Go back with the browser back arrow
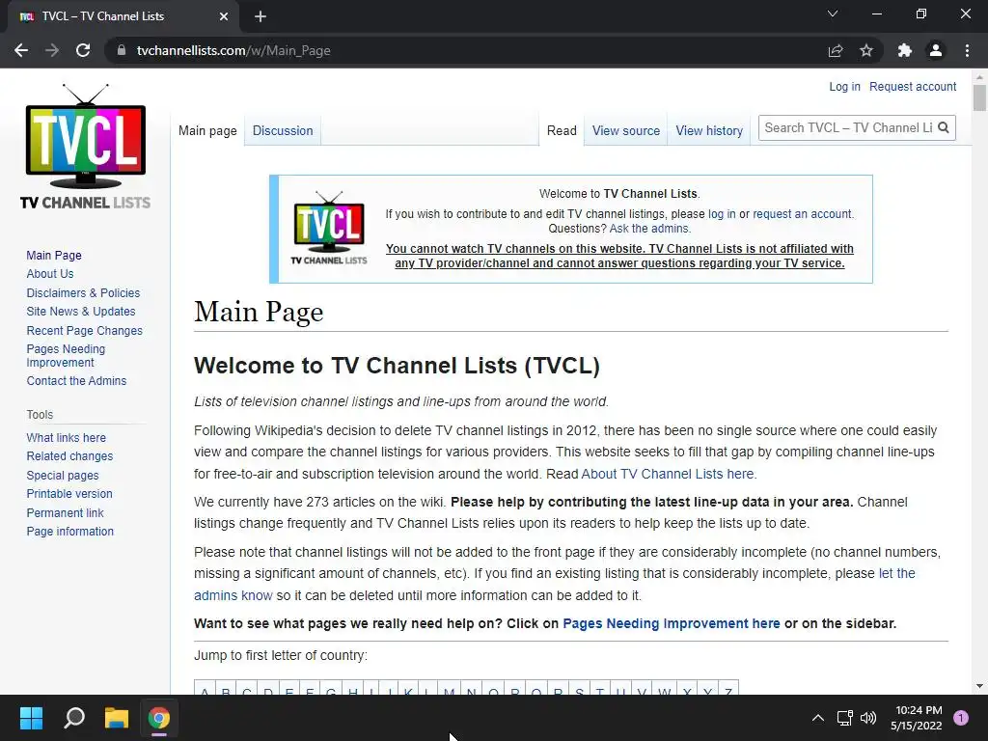This screenshot has height=741, width=988. 21,50
